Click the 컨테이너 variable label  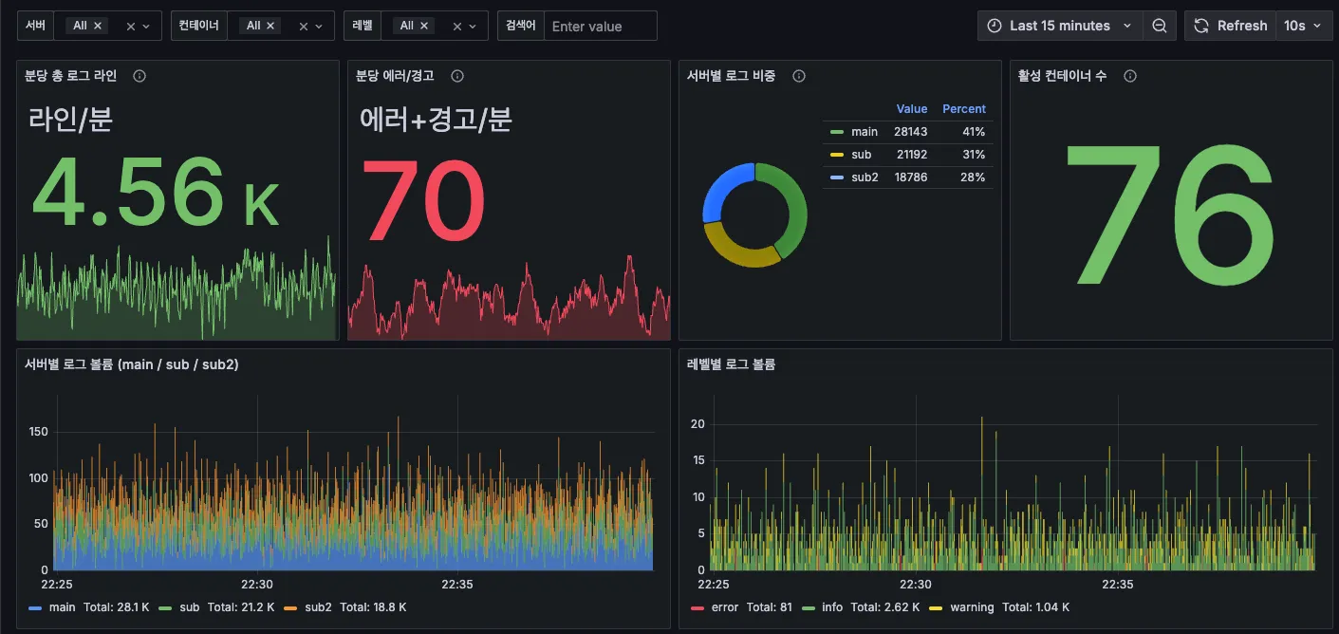(199, 26)
